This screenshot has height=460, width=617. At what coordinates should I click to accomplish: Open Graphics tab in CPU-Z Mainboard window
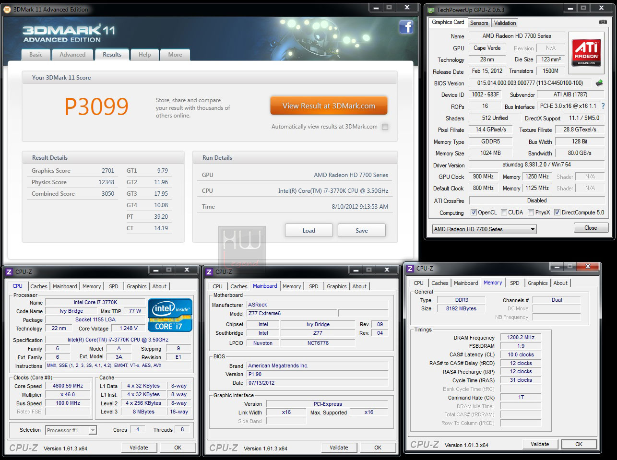(336, 286)
